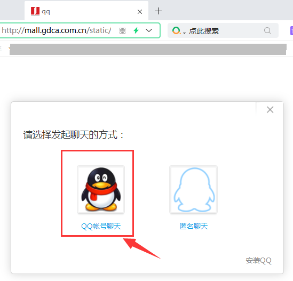
Task: Click the anonymous chat penguin outline icon
Action: 194,189
